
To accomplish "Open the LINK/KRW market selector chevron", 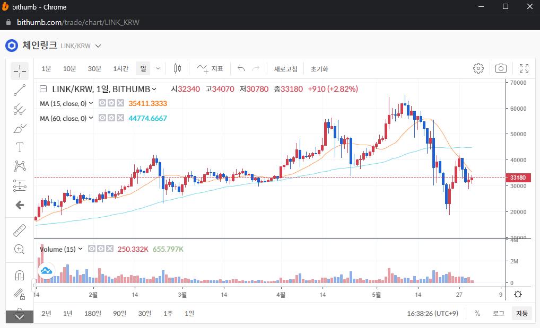I will (98, 46).
